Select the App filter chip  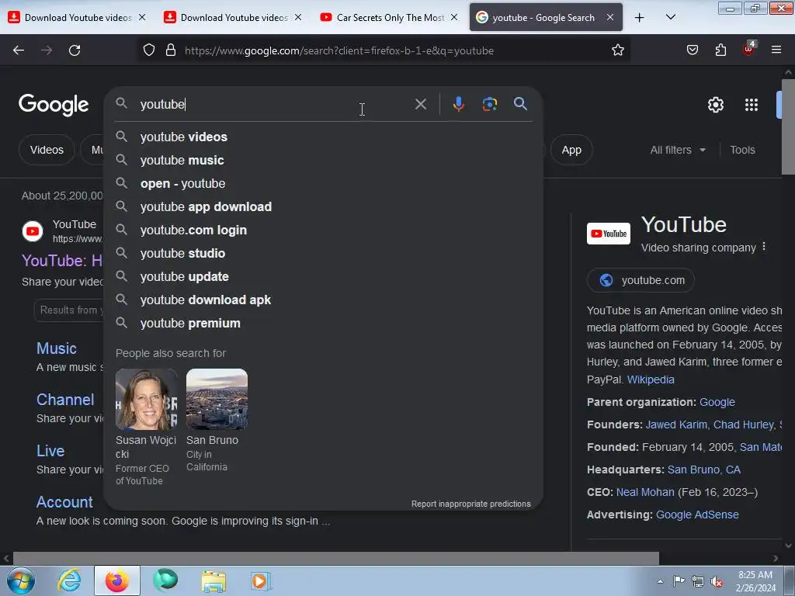(571, 150)
